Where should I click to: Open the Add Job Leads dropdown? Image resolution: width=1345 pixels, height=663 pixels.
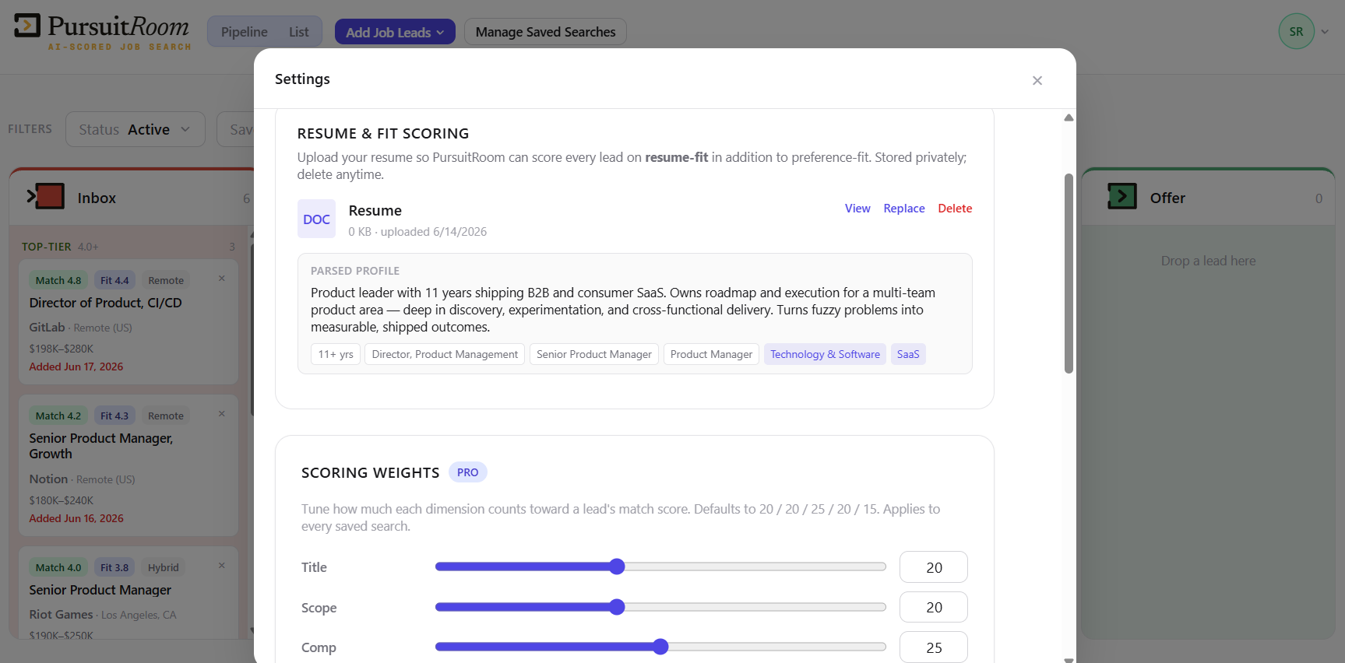395,32
